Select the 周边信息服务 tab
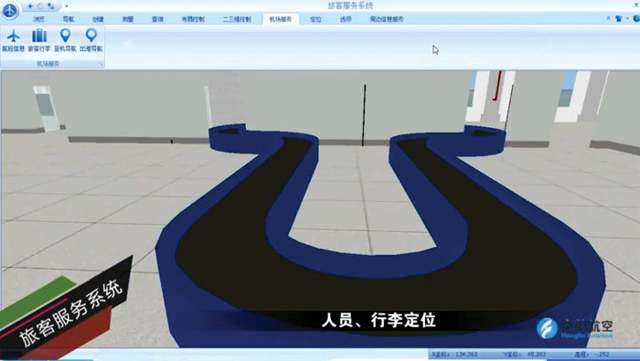 pyautogui.click(x=387, y=19)
